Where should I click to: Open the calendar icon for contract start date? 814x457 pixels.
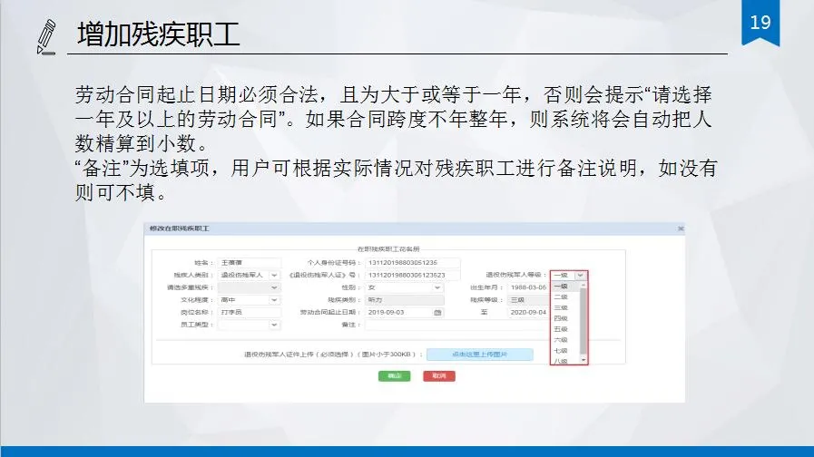tap(438, 312)
